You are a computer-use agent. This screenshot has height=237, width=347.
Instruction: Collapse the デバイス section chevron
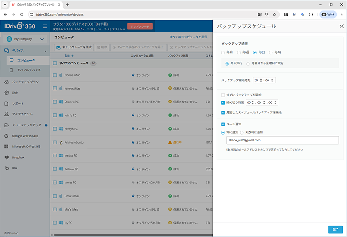pyautogui.click(x=46, y=51)
